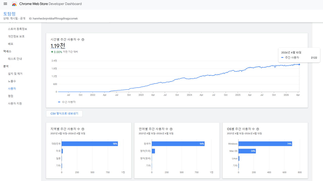323x181 pixels.
Task: Open 테스트 안내 under 액세스
Action: coord(15,59)
